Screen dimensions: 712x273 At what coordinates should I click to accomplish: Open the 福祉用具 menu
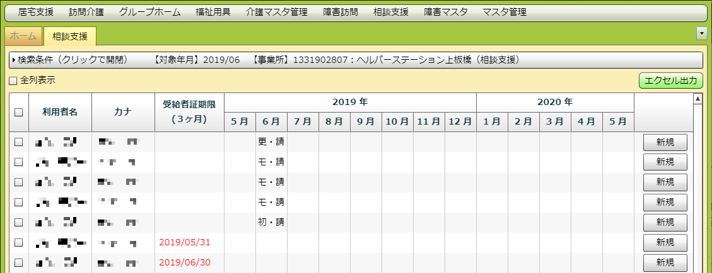pyautogui.click(x=213, y=12)
